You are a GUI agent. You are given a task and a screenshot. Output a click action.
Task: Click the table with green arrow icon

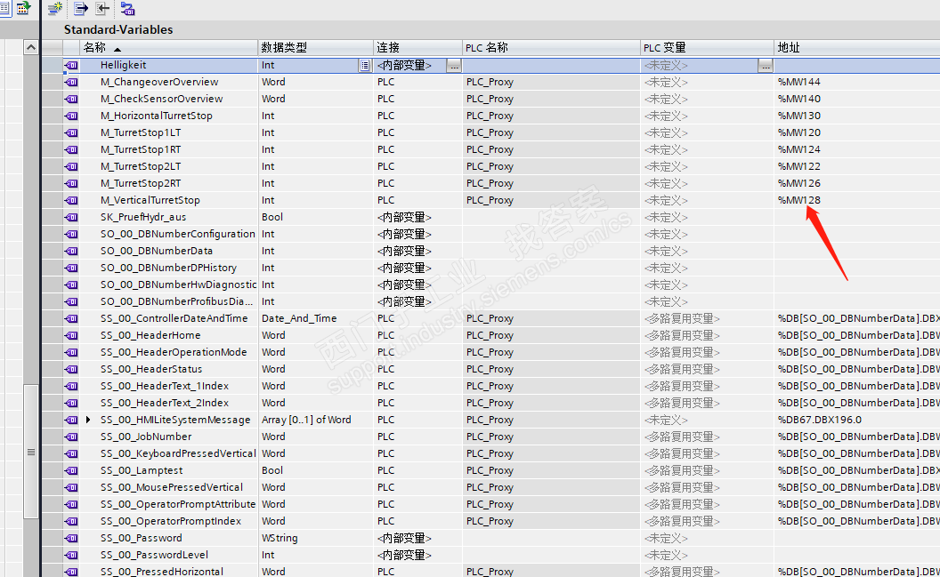[x=23, y=8]
